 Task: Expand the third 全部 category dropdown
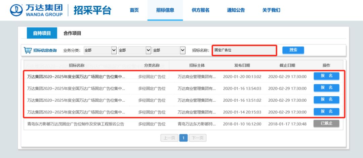click(x=169, y=50)
